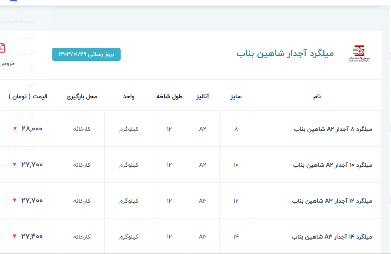Click the طول شاخه column header
This screenshot has height=254, width=391.
[169, 97]
